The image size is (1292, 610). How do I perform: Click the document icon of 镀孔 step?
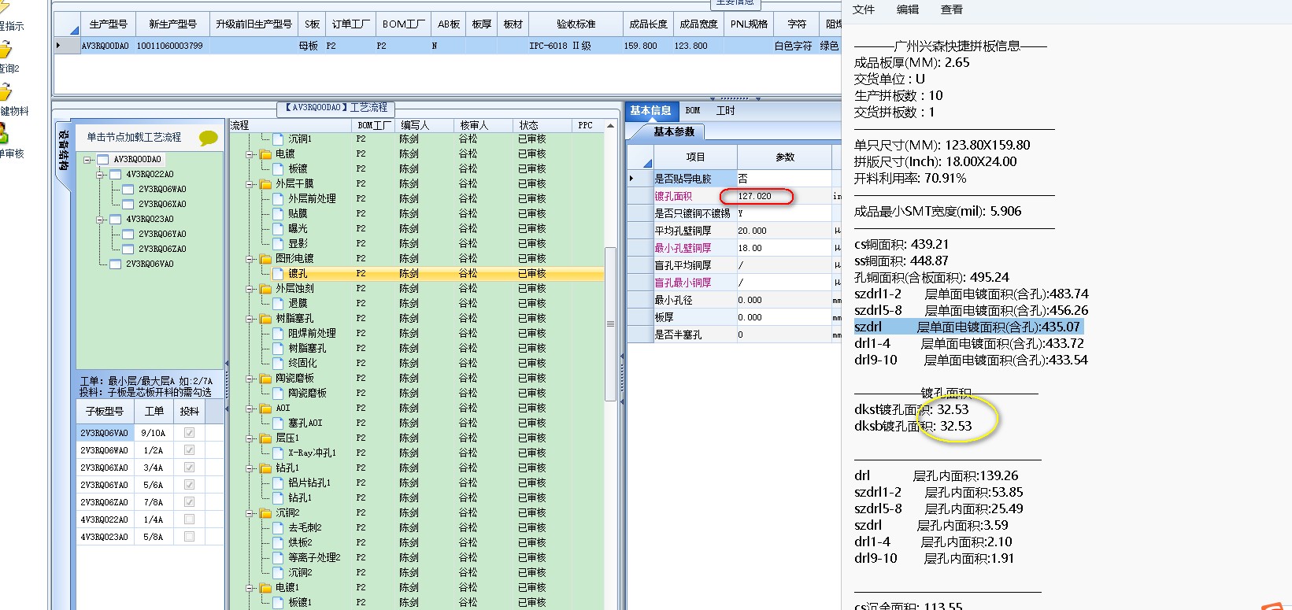(x=278, y=273)
